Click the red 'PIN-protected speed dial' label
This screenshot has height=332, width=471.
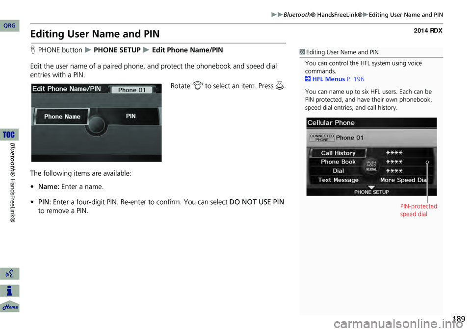click(419, 210)
